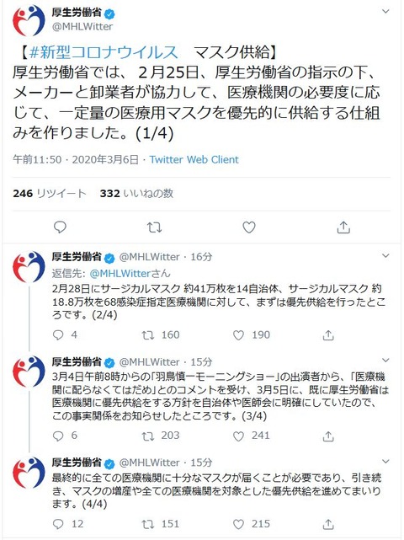
Task: Open the #新型コロナウイルス hashtag
Action: [104, 52]
